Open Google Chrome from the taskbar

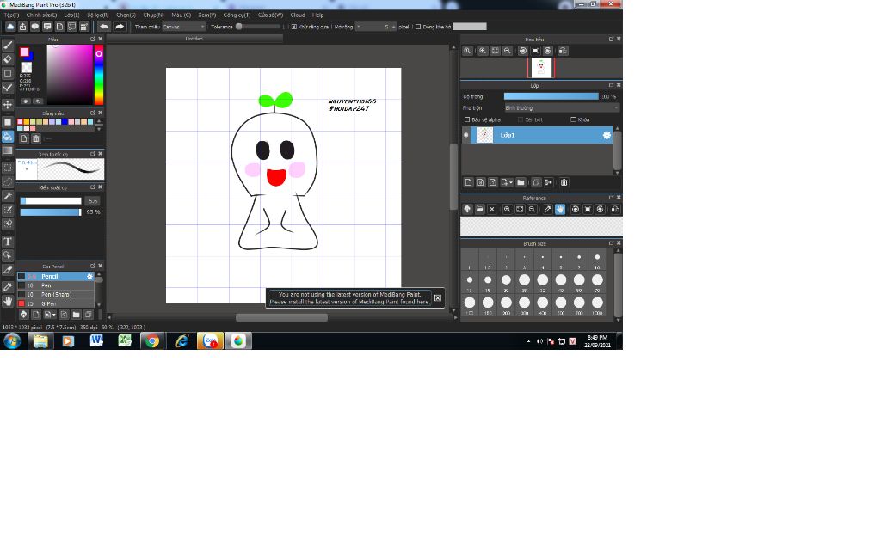click(x=152, y=341)
